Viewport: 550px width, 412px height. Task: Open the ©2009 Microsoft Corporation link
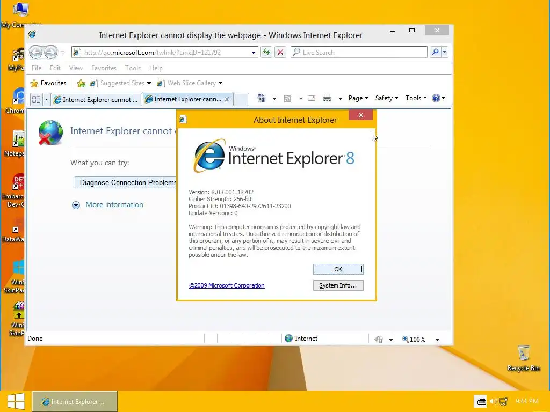pyautogui.click(x=227, y=285)
